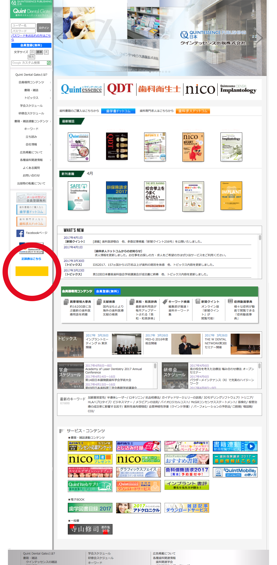Click the Google custom search magnifier icon
Viewport: 277px width, 565px height.
coord(49,63)
